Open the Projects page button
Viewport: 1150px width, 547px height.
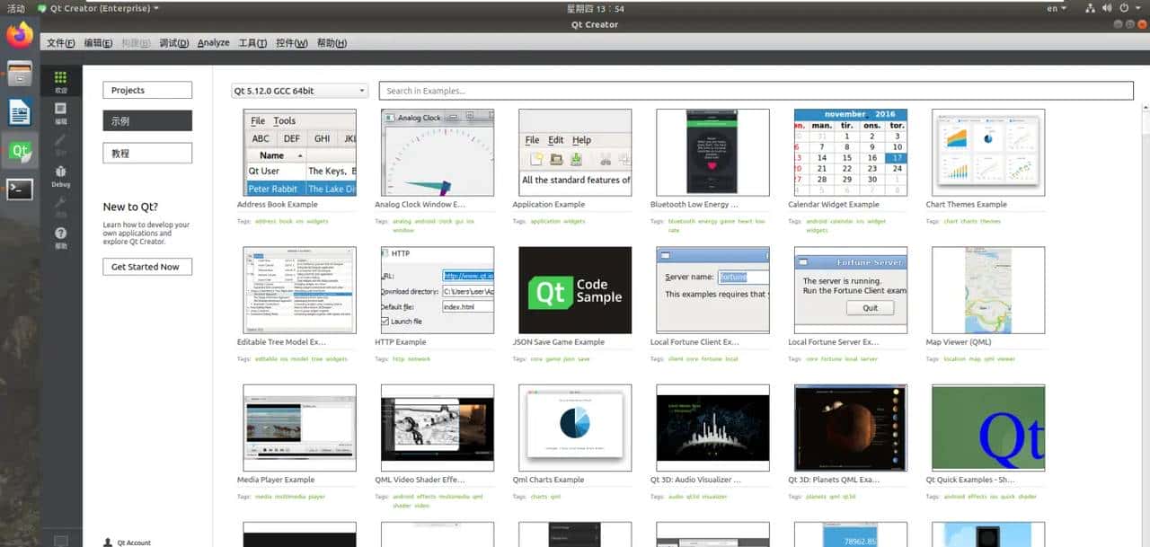coord(146,90)
